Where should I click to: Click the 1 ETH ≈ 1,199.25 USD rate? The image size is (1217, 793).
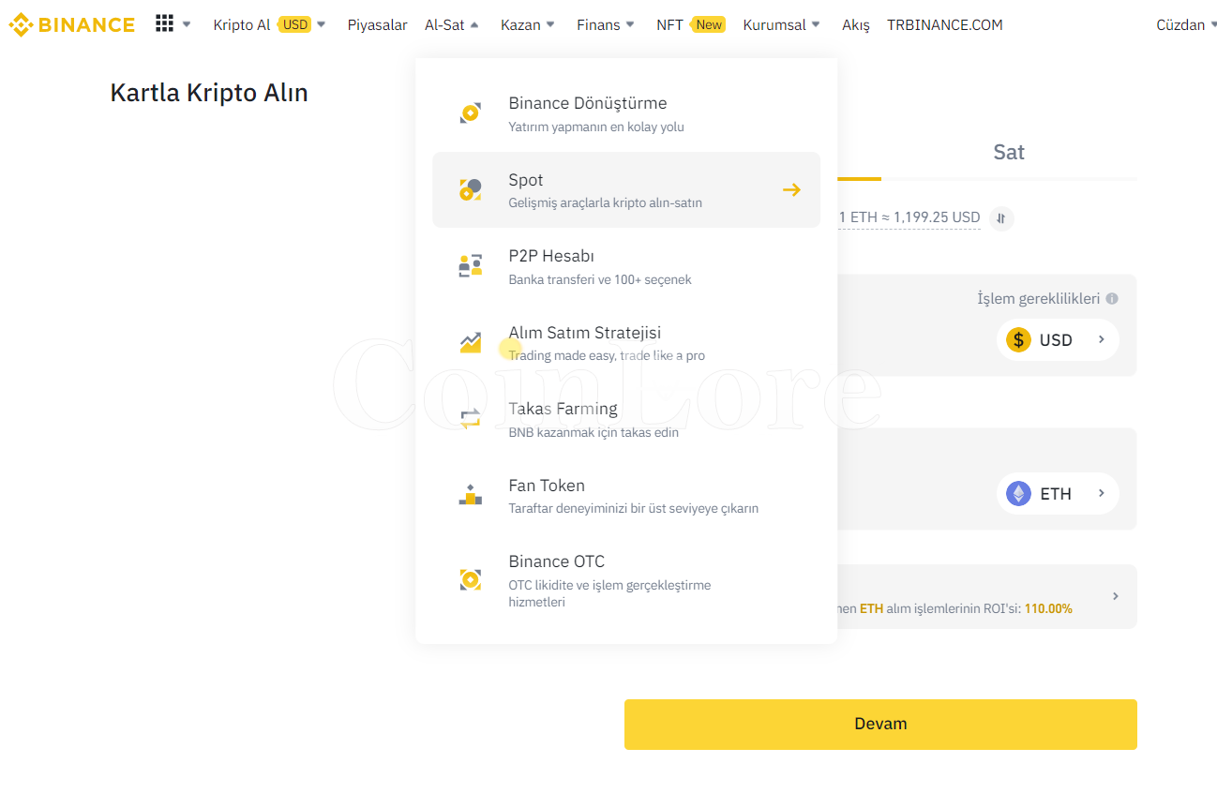point(909,217)
